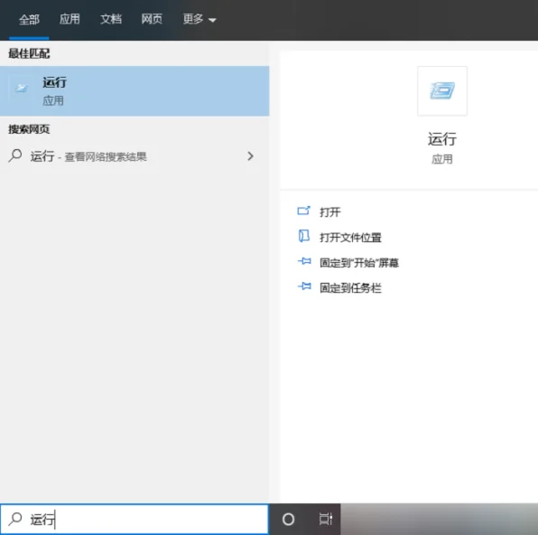Screen dimensions: 538x535
Task: Open Task View icon on taskbar
Action: [x=326, y=519]
